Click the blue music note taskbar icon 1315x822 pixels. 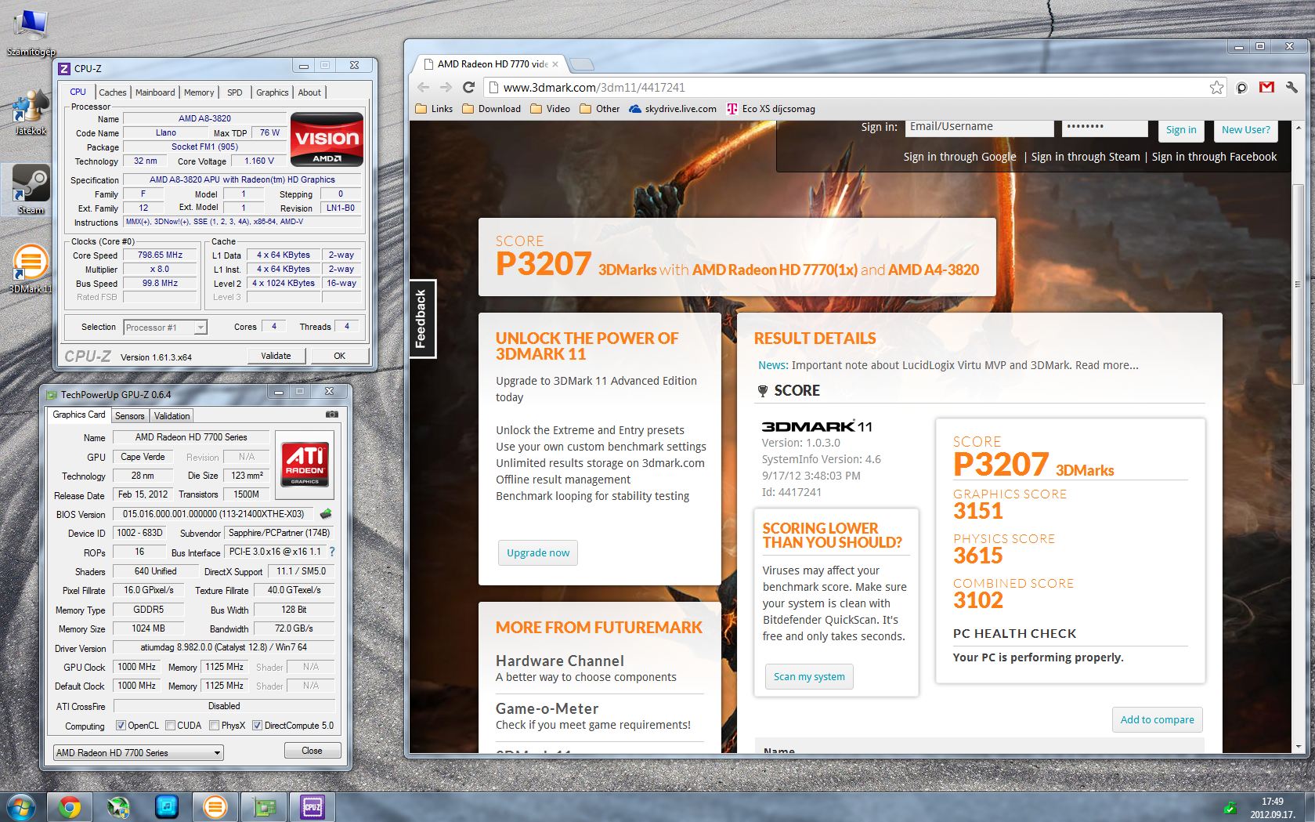pyautogui.click(x=167, y=807)
